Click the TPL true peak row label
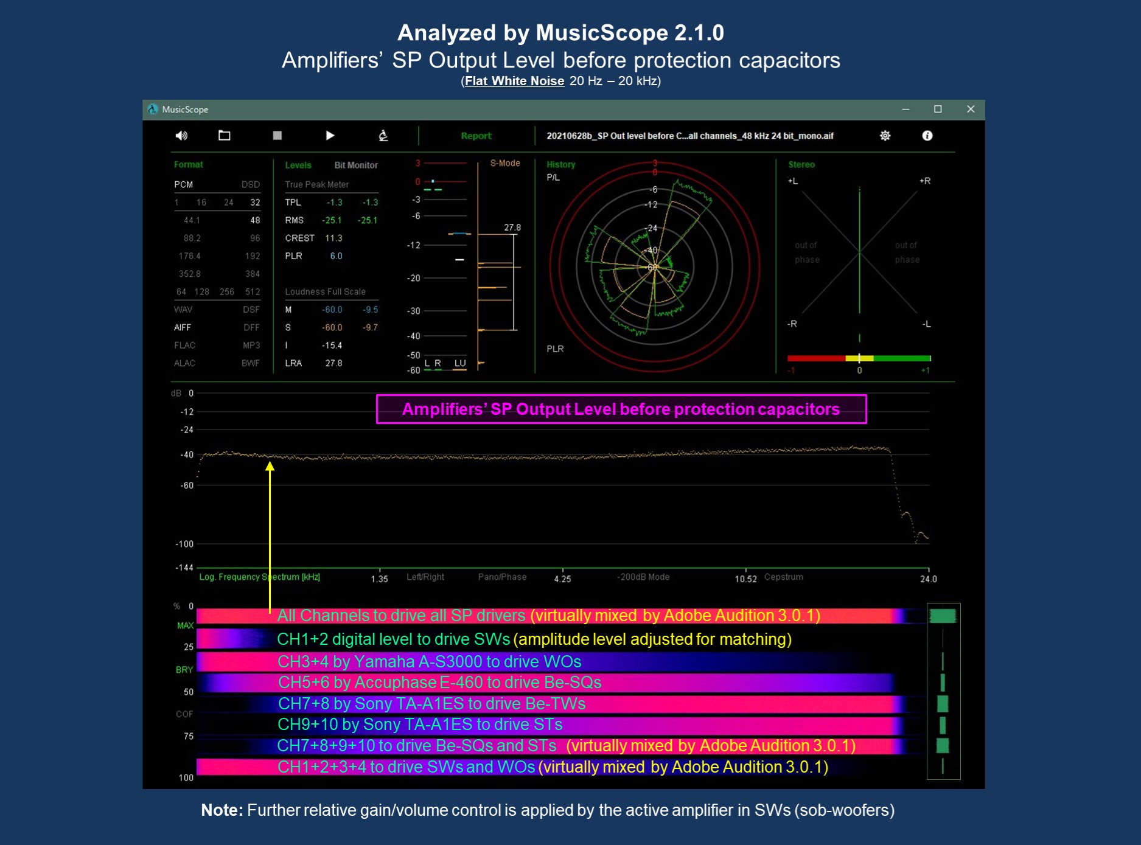 (x=293, y=203)
